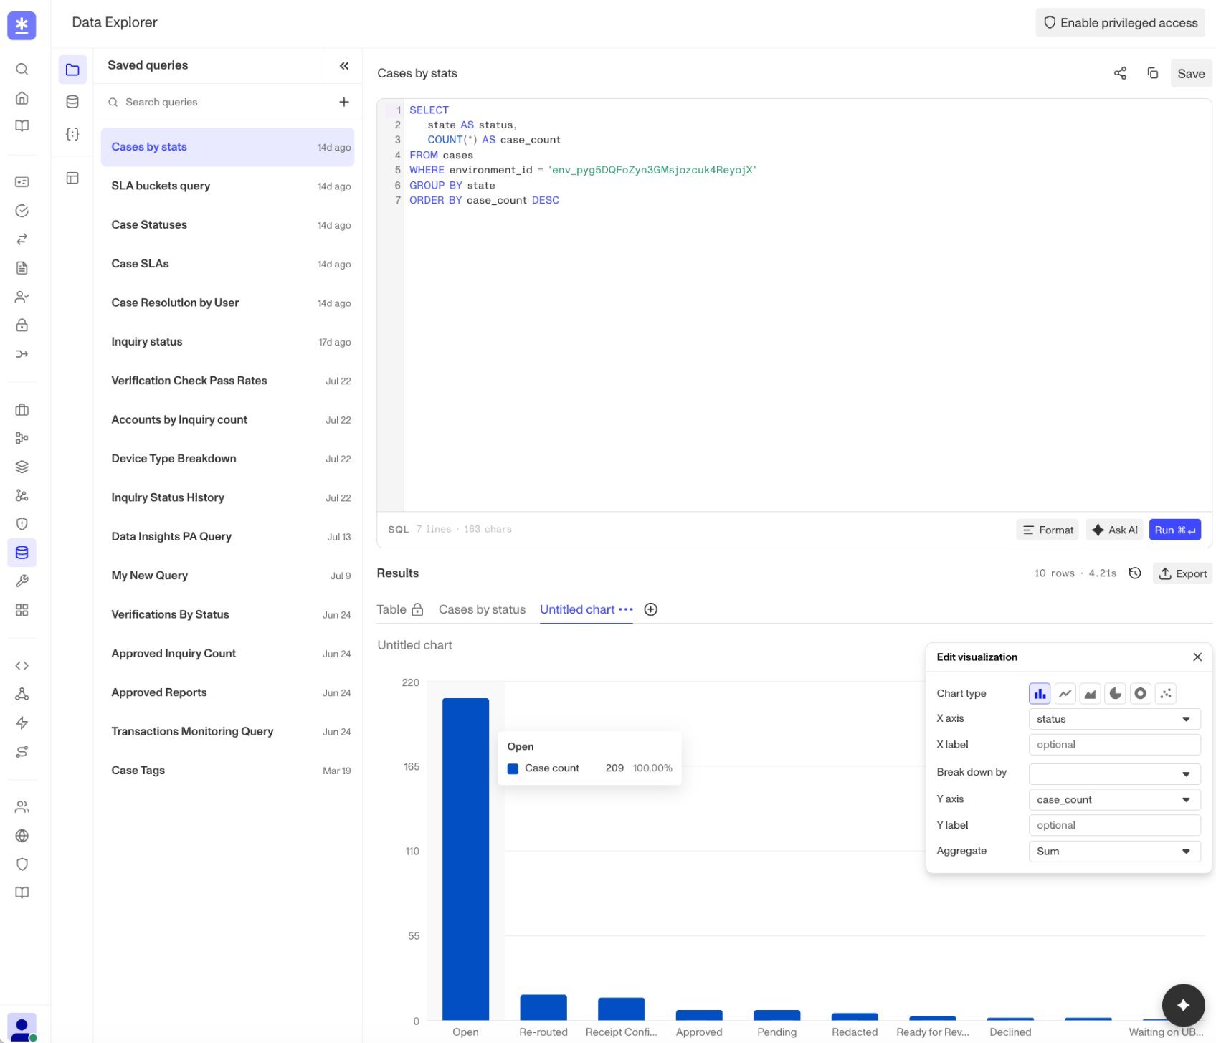Open the user avatar at the sidebar bottom
Viewport: 1216px width, 1043px height.
point(22,1028)
